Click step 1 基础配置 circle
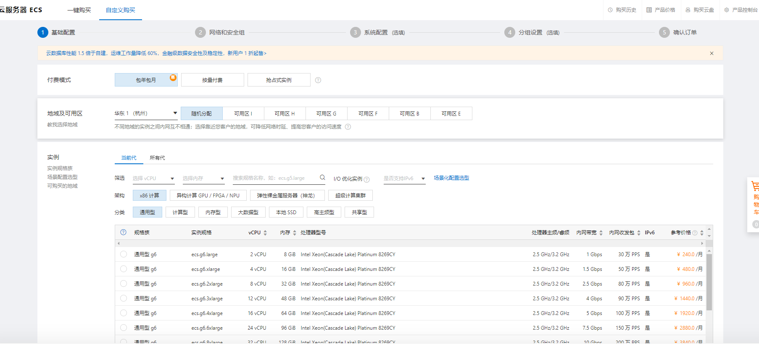This screenshot has width=759, height=349. [x=42, y=32]
